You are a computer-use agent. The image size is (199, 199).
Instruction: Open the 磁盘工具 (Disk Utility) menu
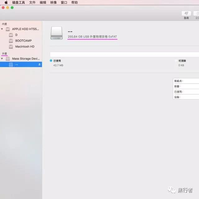click(x=19, y=2)
